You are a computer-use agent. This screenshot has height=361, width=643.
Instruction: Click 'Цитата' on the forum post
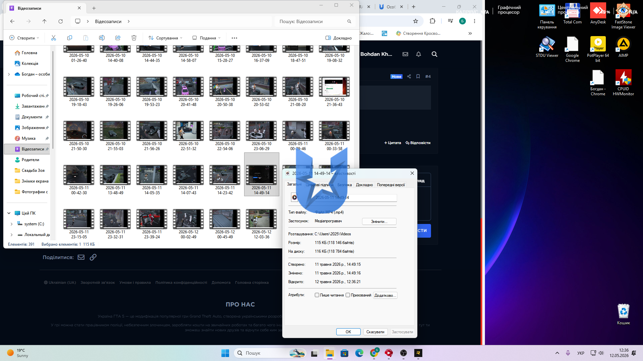(x=392, y=143)
